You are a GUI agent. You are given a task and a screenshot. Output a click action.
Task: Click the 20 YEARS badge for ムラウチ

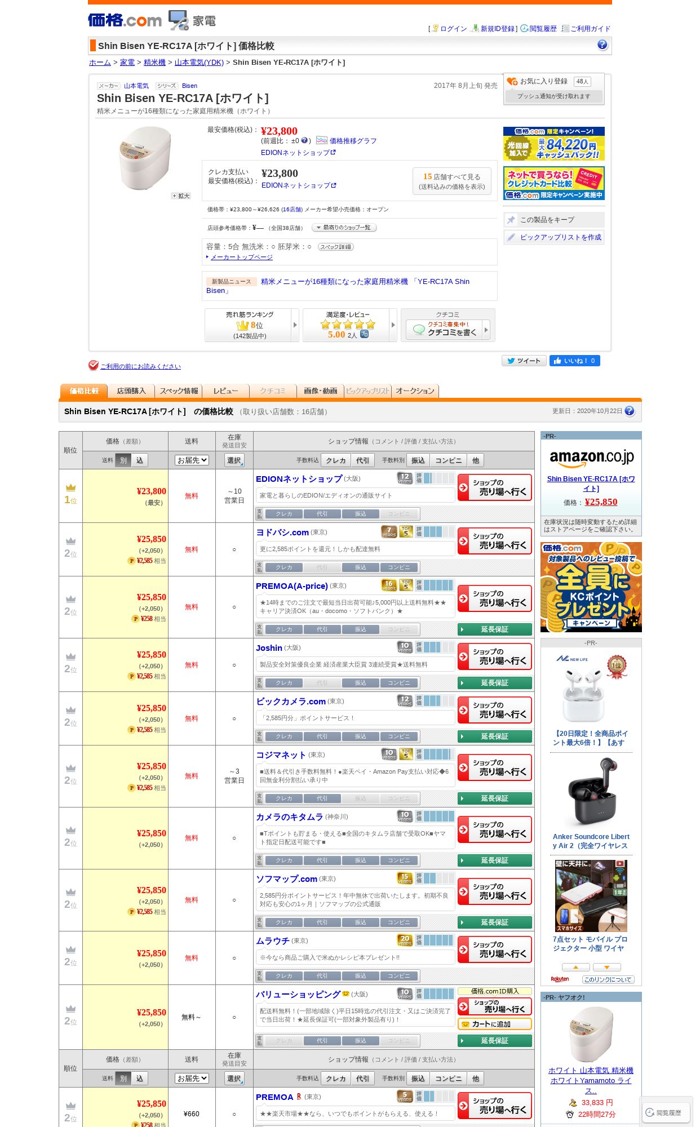click(405, 940)
